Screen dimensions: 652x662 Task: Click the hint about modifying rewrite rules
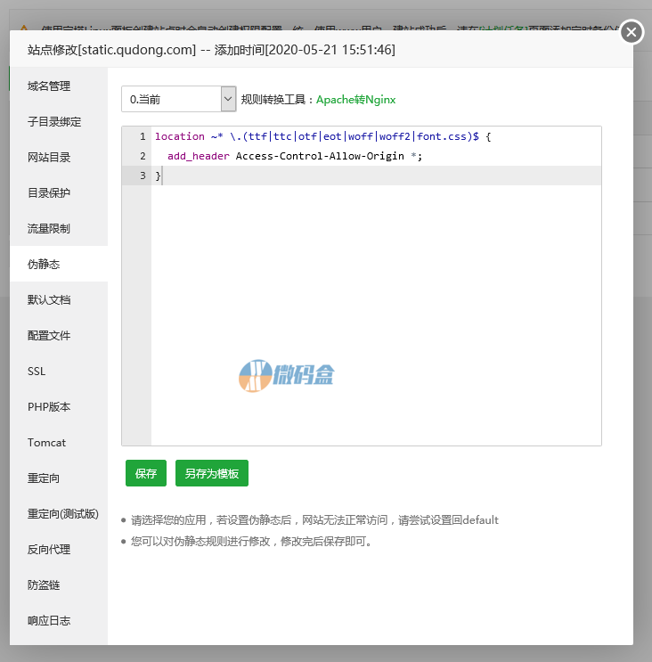pyautogui.click(x=252, y=541)
